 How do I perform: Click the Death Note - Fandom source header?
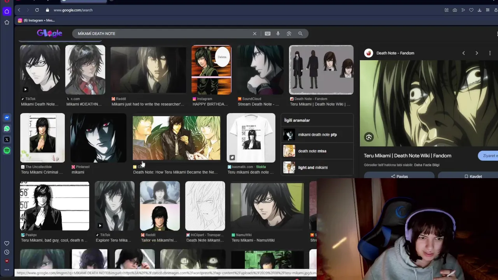[x=389, y=53]
